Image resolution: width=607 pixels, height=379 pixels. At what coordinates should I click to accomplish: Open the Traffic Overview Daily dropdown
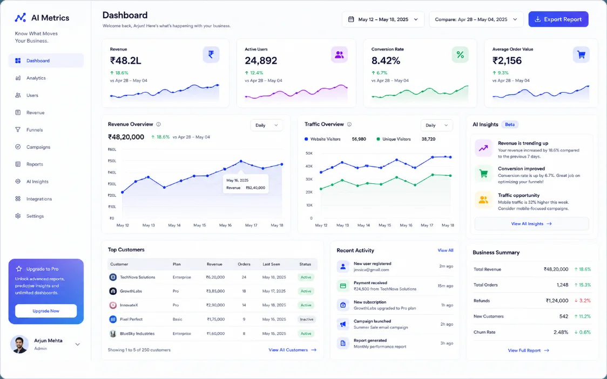[x=437, y=125]
